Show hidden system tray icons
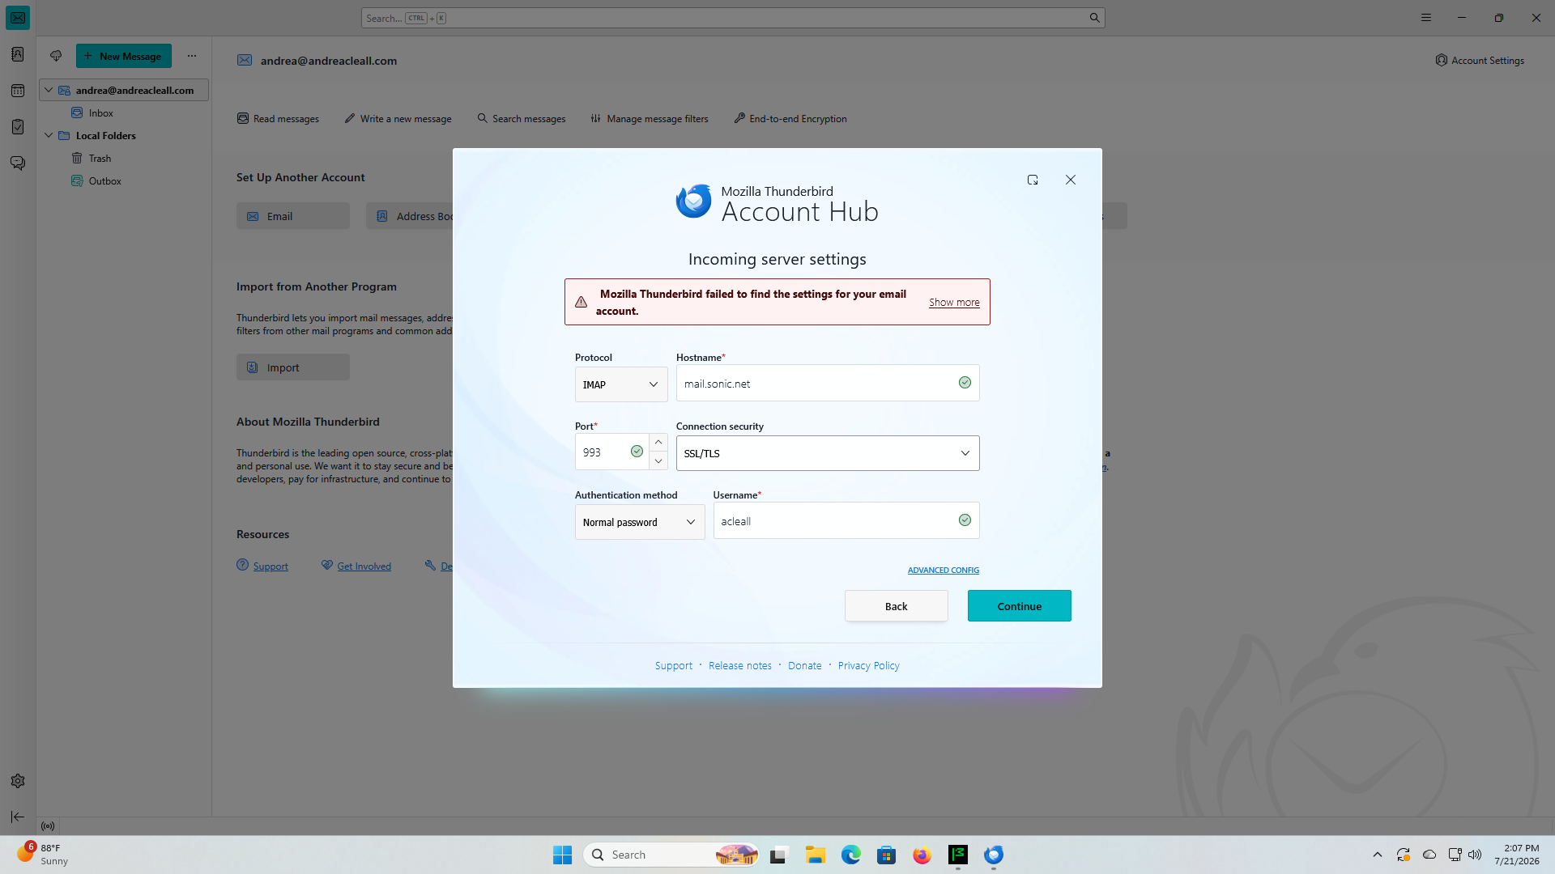This screenshot has height=874, width=1555. coord(1377,855)
